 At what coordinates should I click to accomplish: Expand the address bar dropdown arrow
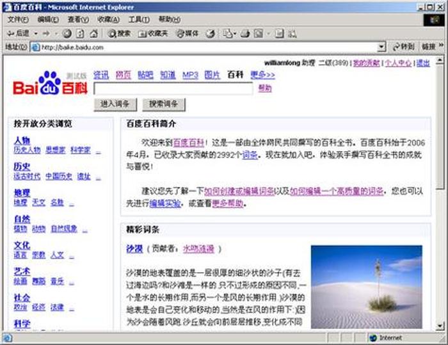(381, 47)
